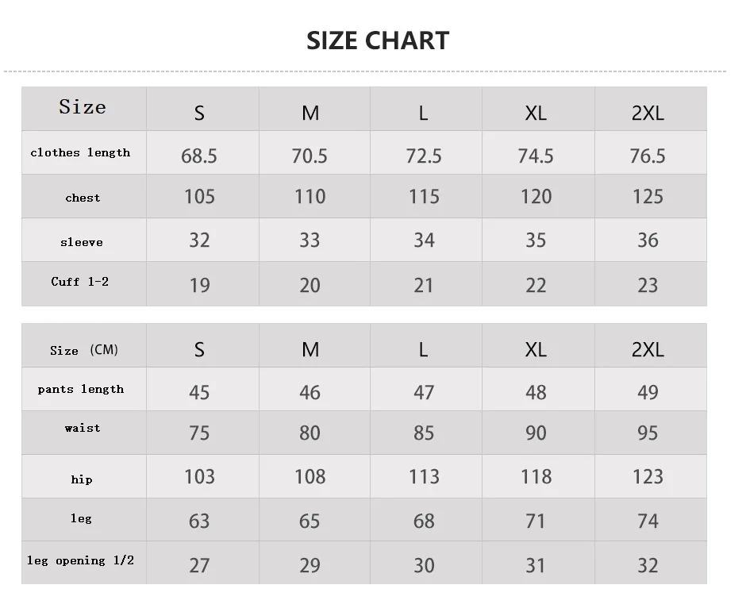Screen dimensions: 746x608
Task: Select the leg value 63 for S
Action: coord(199,521)
